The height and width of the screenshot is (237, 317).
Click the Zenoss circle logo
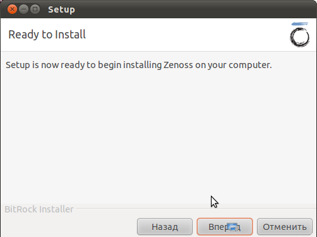pyautogui.click(x=300, y=37)
